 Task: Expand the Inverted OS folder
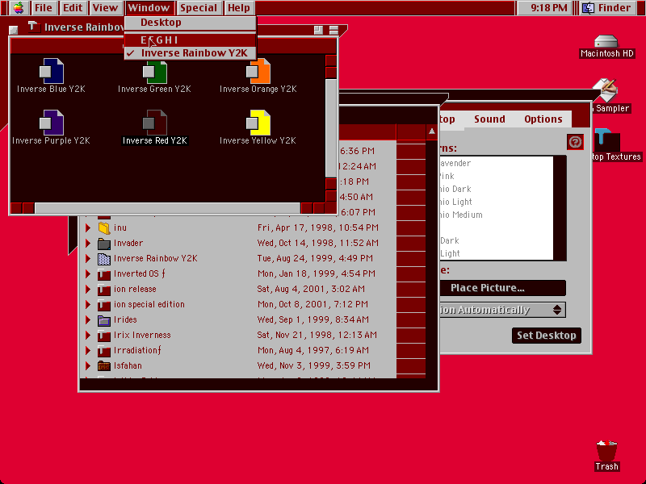[88, 273]
